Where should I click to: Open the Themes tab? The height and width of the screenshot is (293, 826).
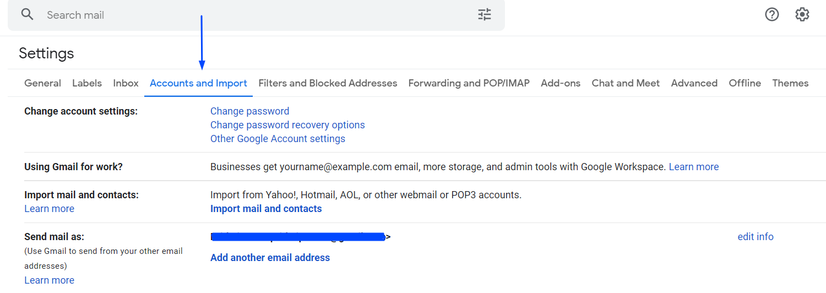click(x=790, y=83)
